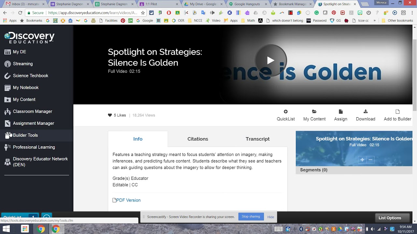Bookmark this page with the star
417x234 pixels.
click(143, 13)
